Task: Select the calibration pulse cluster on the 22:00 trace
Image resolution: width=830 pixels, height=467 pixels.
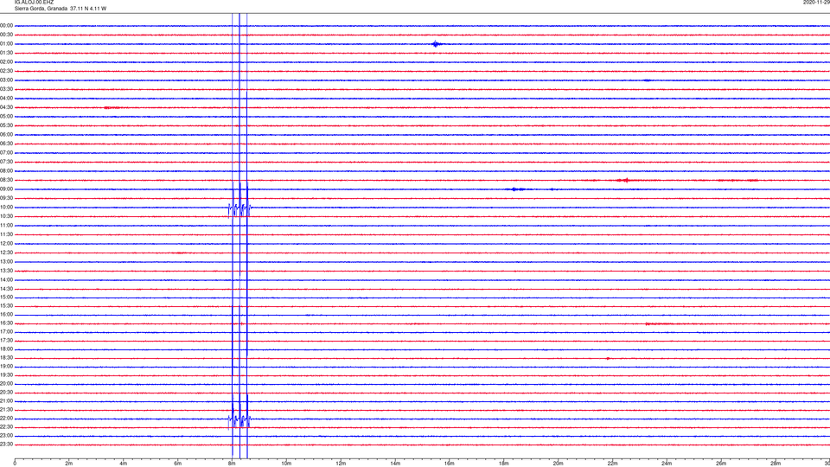Action: coord(239,420)
